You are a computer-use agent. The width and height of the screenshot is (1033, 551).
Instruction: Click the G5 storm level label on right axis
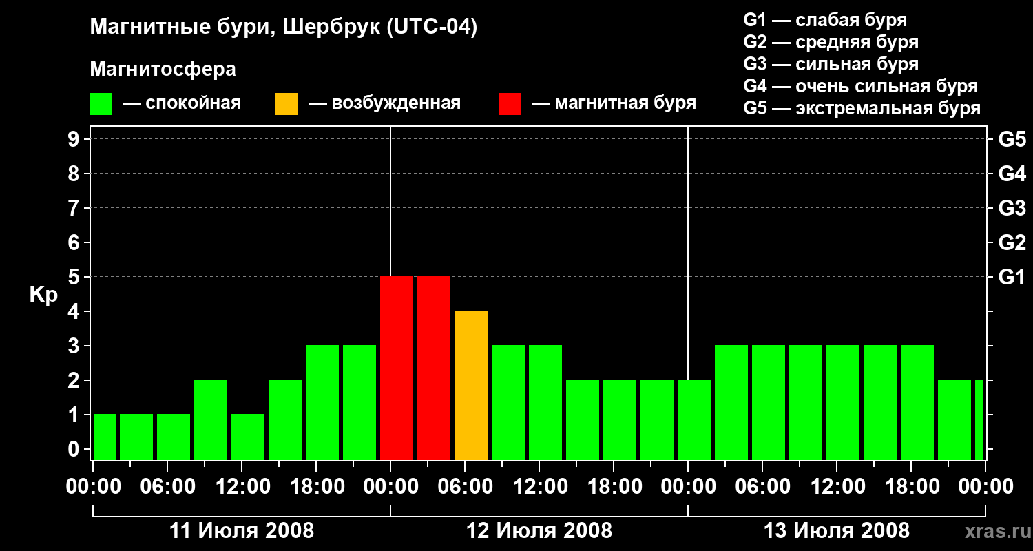[1012, 139]
